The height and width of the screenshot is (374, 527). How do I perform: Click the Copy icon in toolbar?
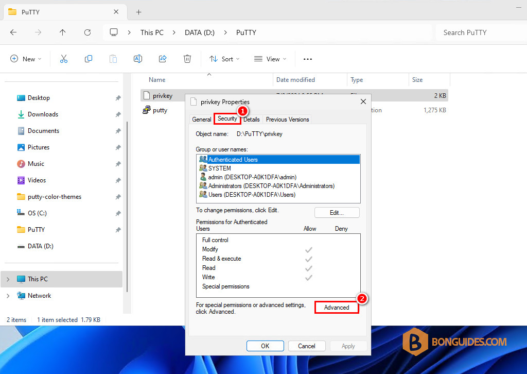click(x=89, y=59)
